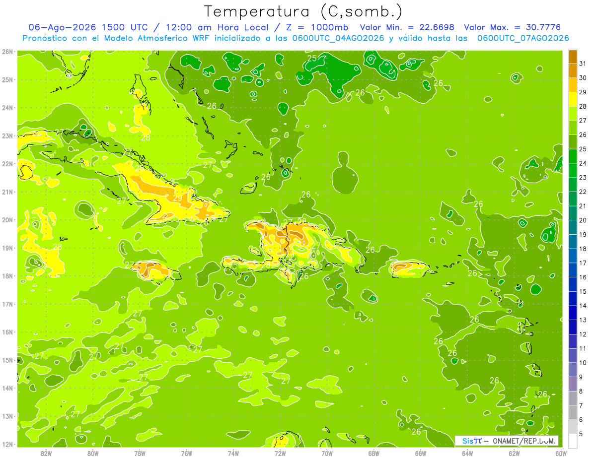This screenshot has height=460, width=596.
Task: Click the green swatch between 25 and 26
Action: (x=573, y=142)
